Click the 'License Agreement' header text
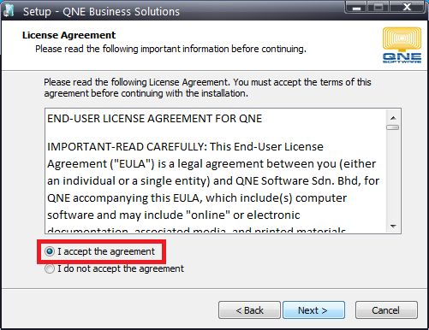 [x=69, y=35]
